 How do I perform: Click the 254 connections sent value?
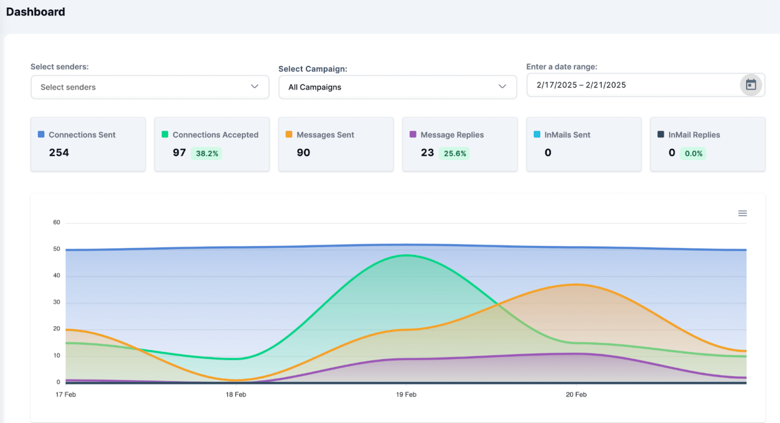pyautogui.click(x=59, y=152)
